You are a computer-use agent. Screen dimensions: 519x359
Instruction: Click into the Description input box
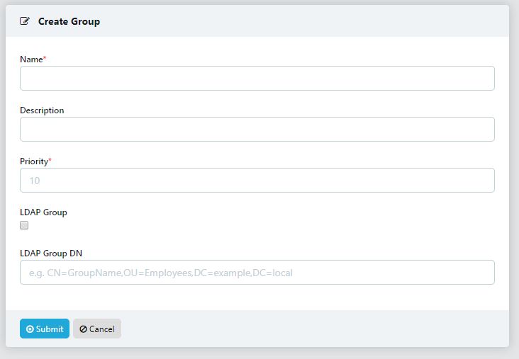[x=257, y=130]
